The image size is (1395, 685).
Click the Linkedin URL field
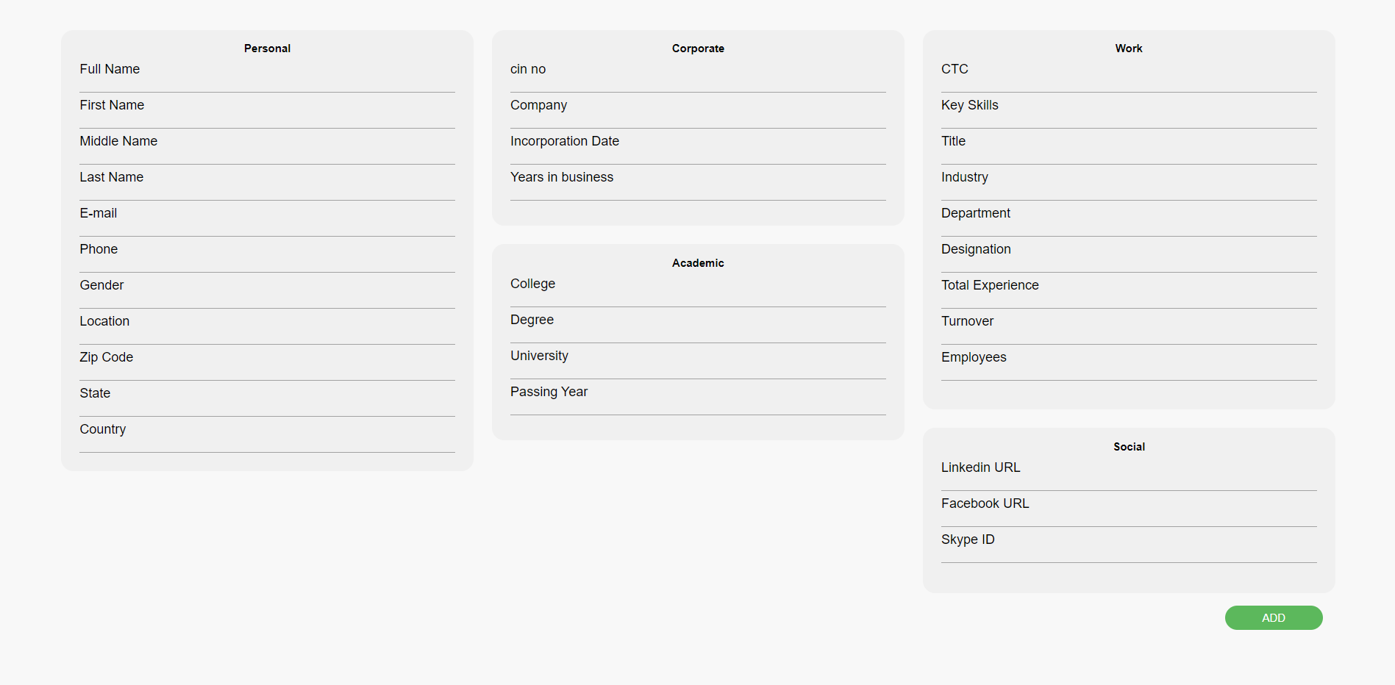click(x=1128, y=473)
